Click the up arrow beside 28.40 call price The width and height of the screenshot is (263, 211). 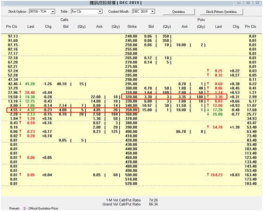(x=20, y=92)
